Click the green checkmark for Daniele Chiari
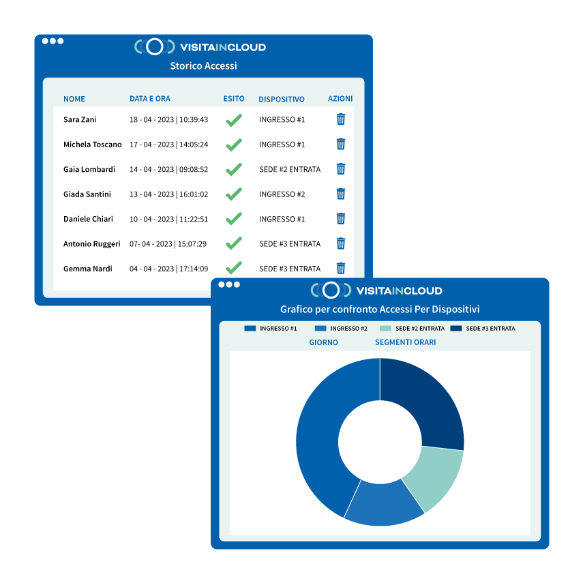 coord(234,219)
